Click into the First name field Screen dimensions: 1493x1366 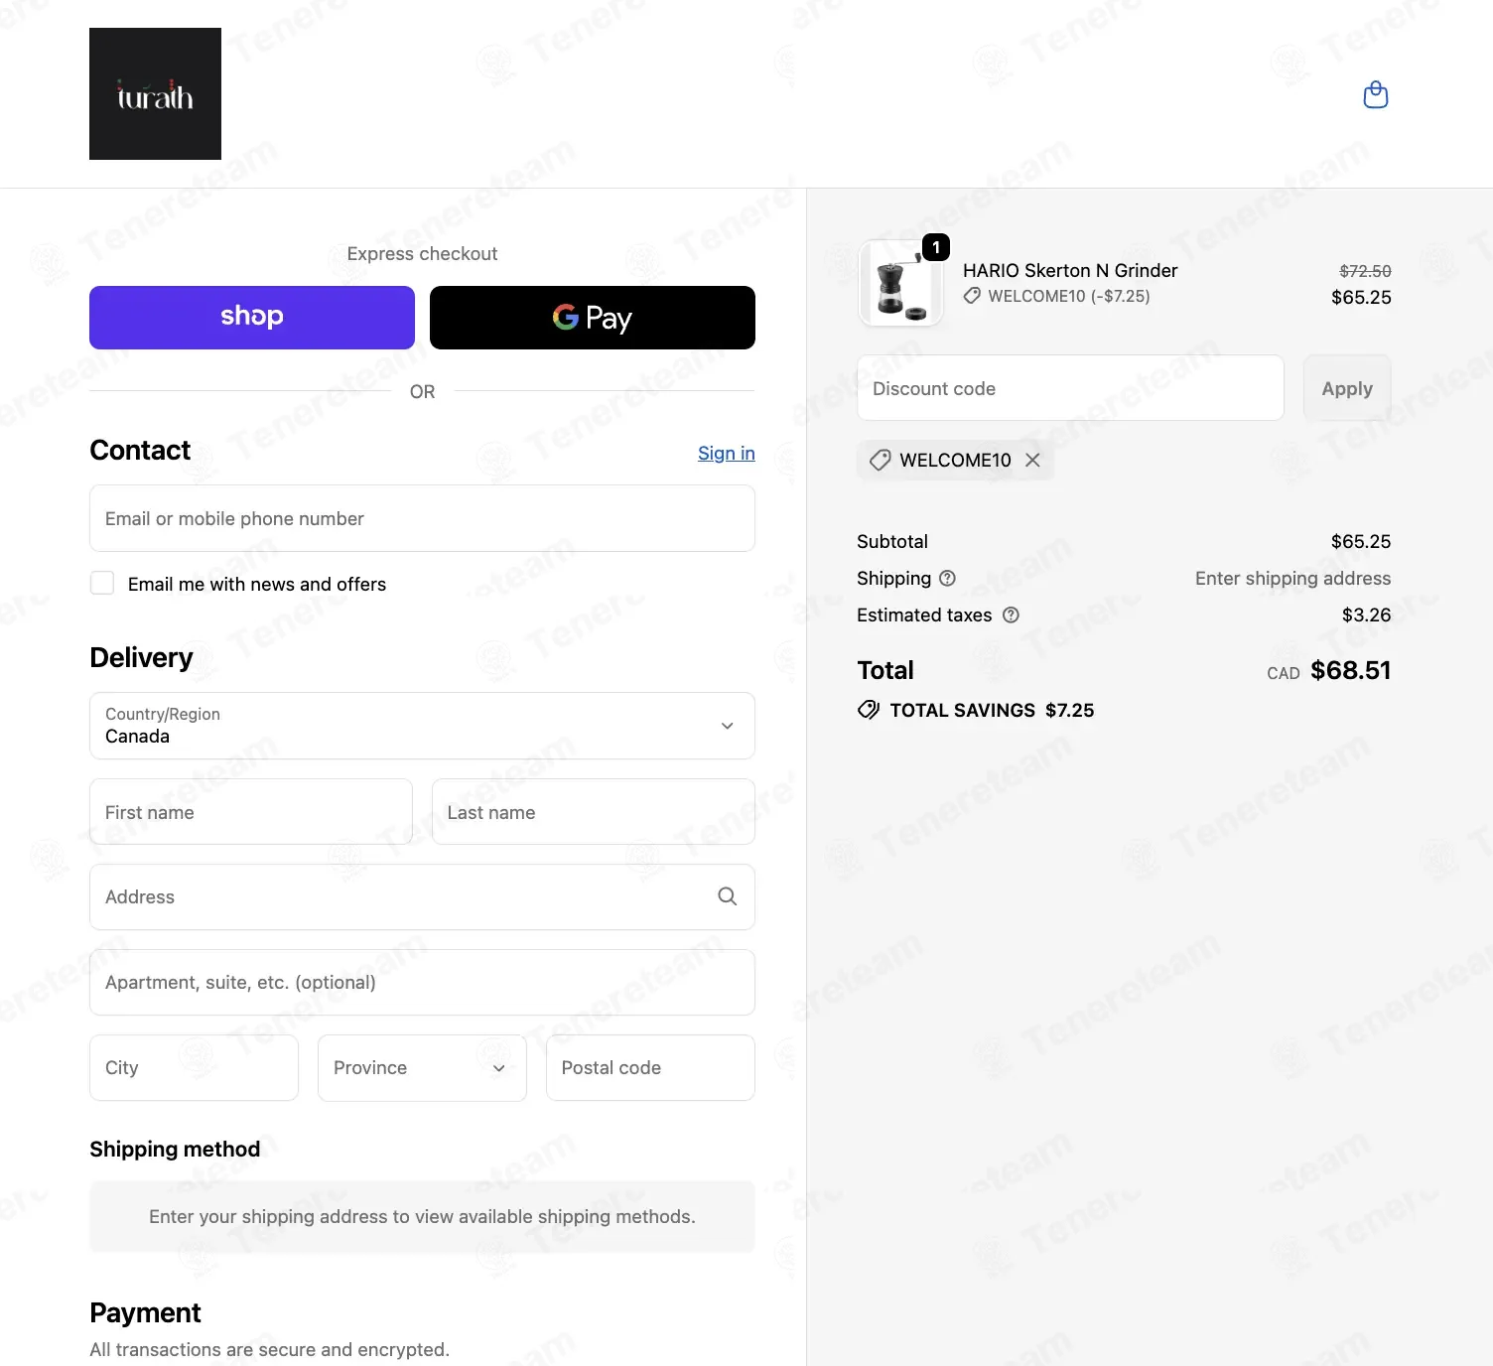[251, 812]
